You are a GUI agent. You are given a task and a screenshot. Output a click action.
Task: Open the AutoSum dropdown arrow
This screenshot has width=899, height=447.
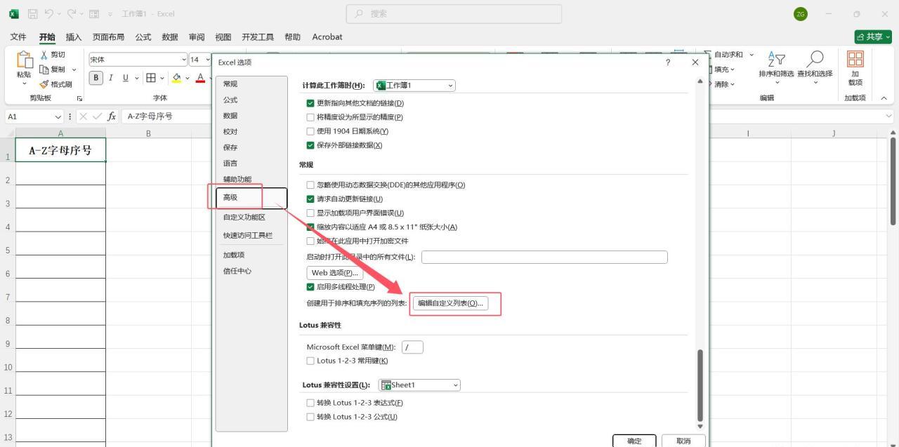click(752, 55)
